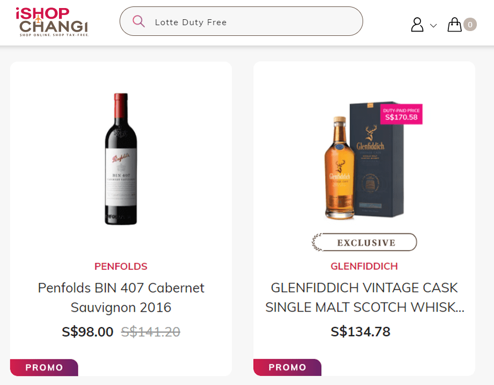Viewport: 494px width, 385px height.
Task: Click the struck-through S$141.20 price
Action: 151,332
